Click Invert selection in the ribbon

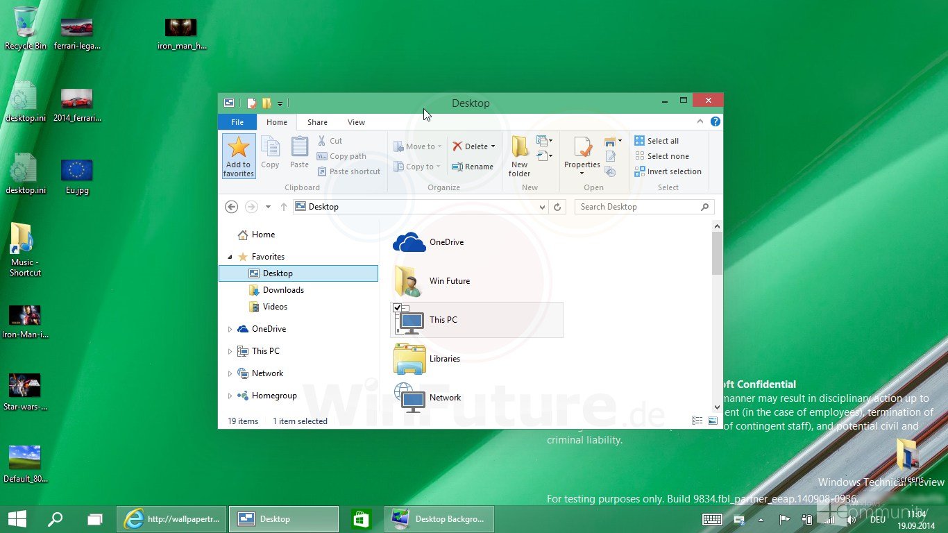[x=668, y=171]
